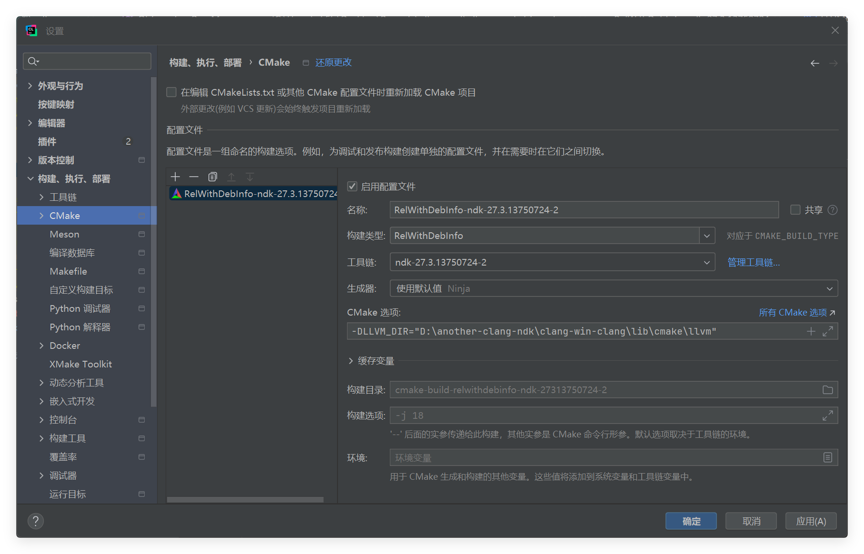Expand the 构建选项 field editor
This screenshot has height=554, width=864.
(x=828, y=415)
